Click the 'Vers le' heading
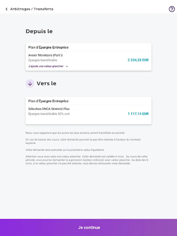Screen dimensions: 177x236 click(46, 84)
